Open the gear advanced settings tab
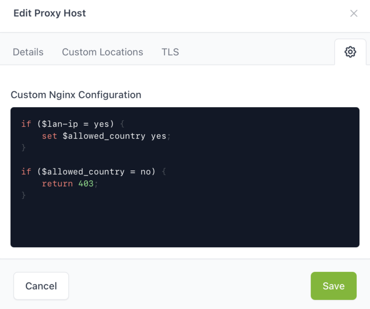Screen dimensions: 370x309 pos(350,52)
